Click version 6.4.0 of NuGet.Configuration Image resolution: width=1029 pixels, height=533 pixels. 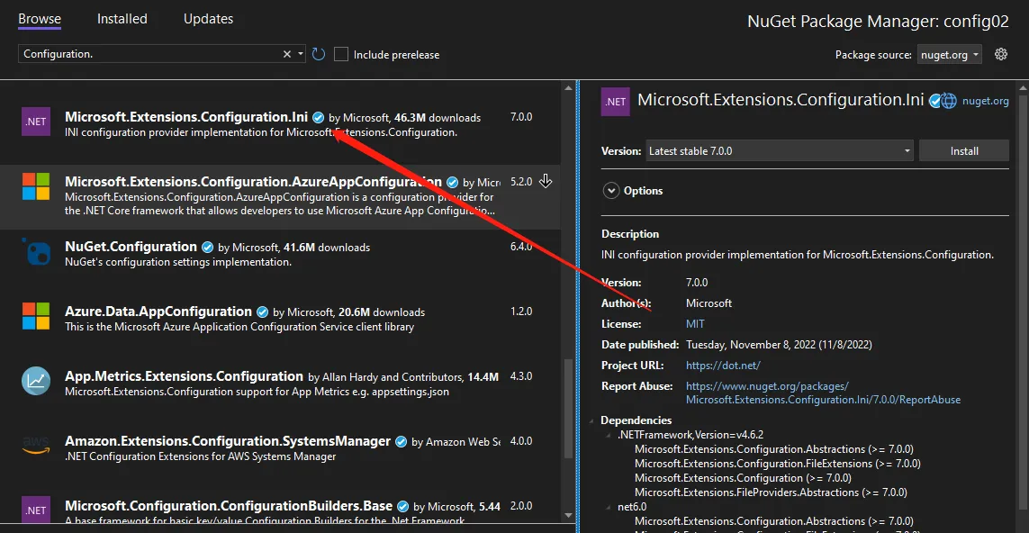coord(521,247)
